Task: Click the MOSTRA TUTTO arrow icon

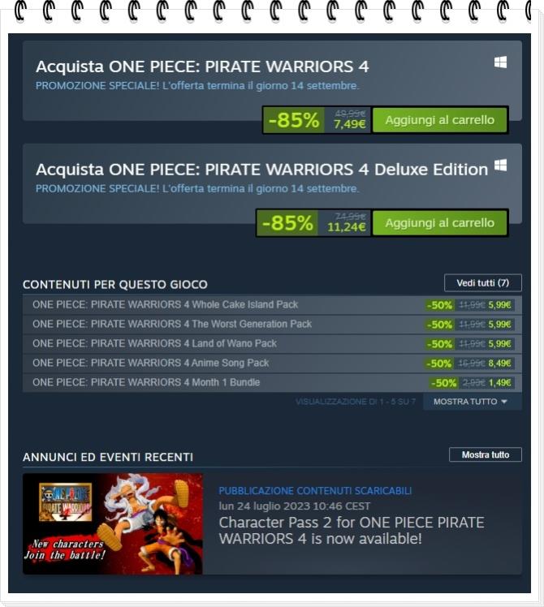Action: pos(504,402)
